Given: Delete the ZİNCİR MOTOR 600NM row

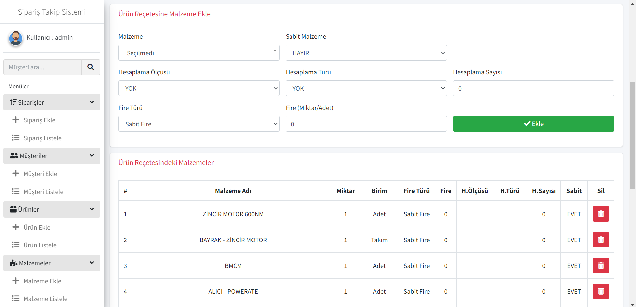Looking at the screenshot, I should (600, 214).
